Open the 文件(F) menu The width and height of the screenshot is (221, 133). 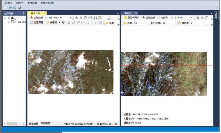click(x=8, y=3)
